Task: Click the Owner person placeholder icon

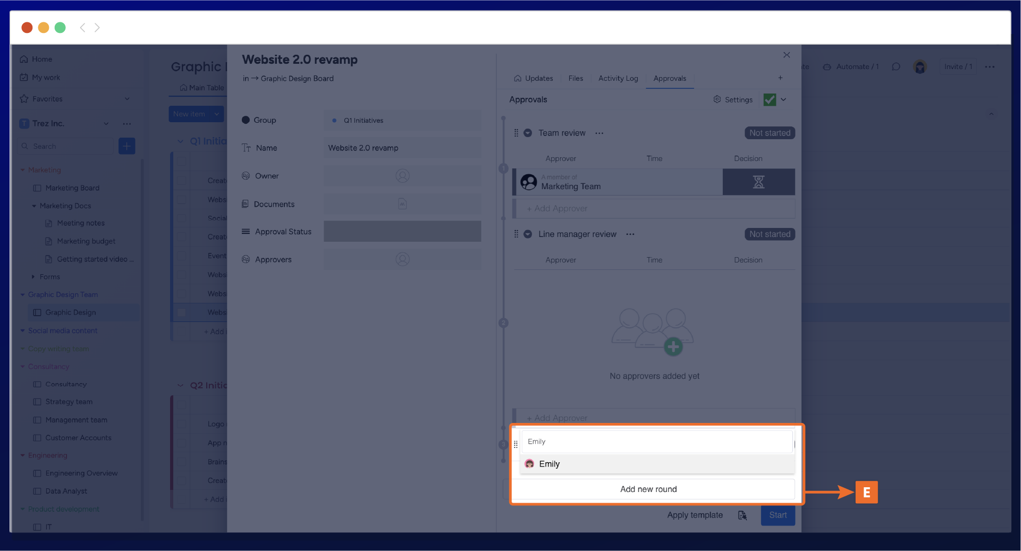Action: coord(402,176)
